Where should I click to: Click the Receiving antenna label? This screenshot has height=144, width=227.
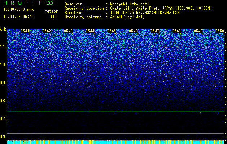pos(83,17)
